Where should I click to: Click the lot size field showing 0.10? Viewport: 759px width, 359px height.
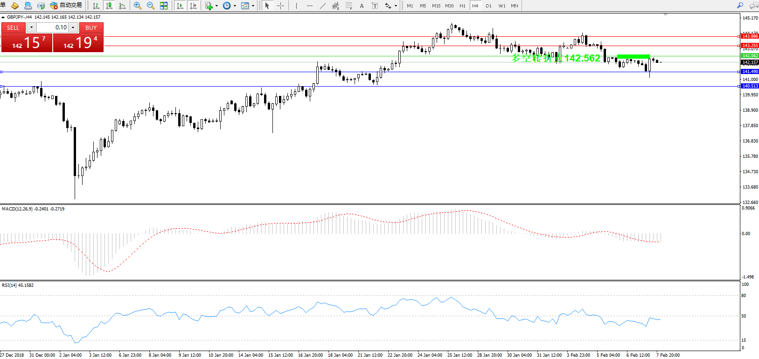click(x=53, y=28)
